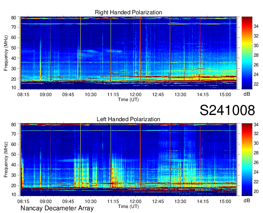Click the 15:00 tick on the bottom plot
This screenshot has width=263, height=213.
coord(225,201)
